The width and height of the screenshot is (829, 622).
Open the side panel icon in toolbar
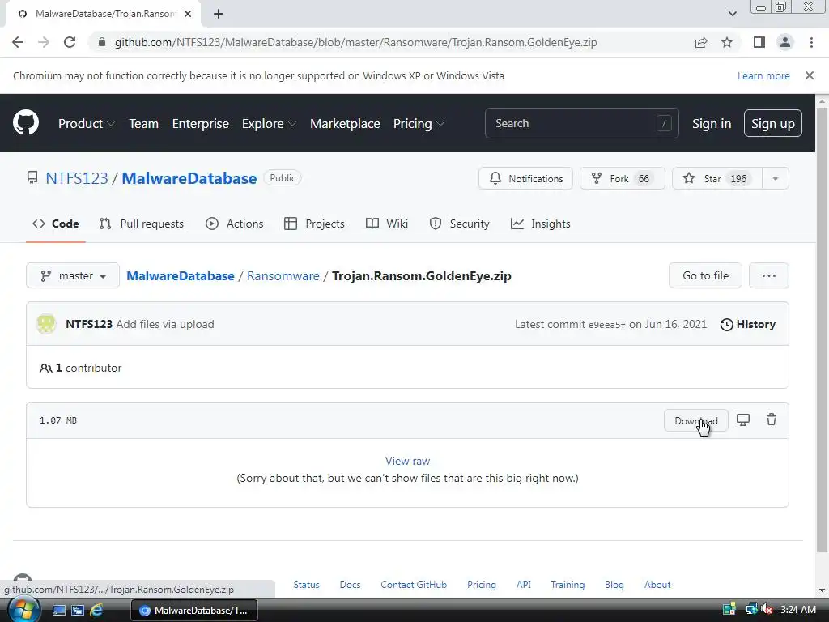[759, 42]
